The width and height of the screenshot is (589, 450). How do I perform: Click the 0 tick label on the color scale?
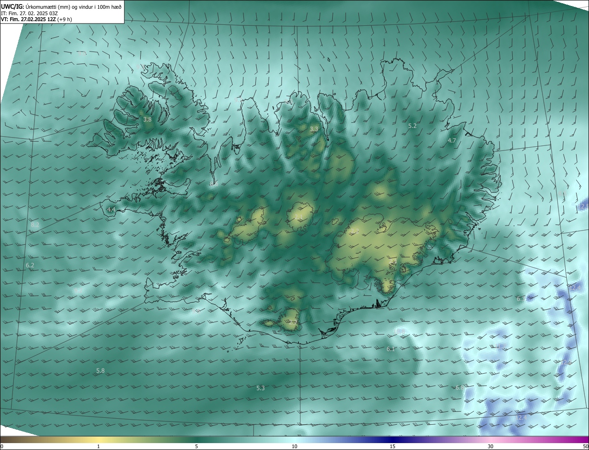[2, 446]
